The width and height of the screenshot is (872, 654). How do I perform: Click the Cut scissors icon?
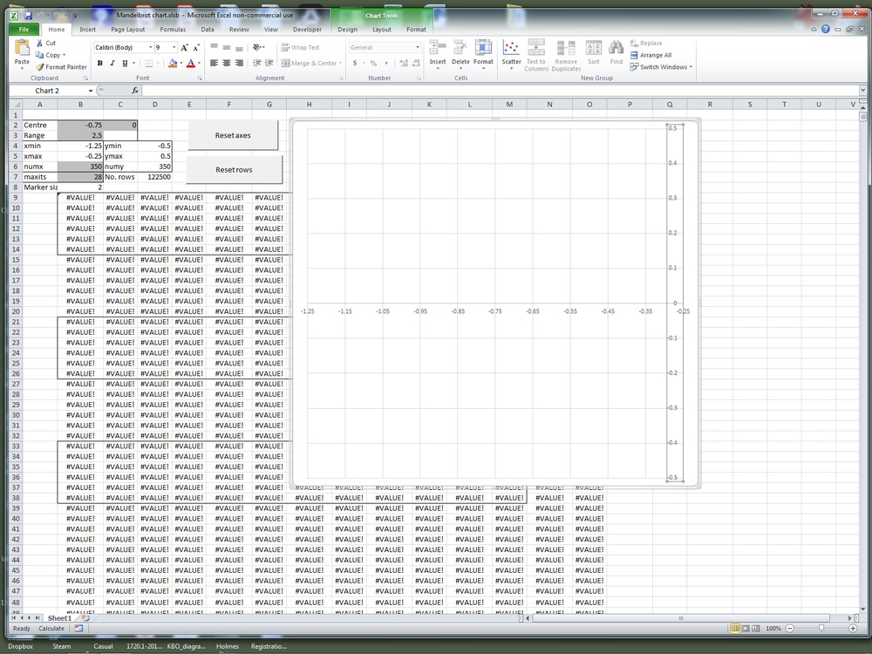pyautogui.click(x=40, y=43)
